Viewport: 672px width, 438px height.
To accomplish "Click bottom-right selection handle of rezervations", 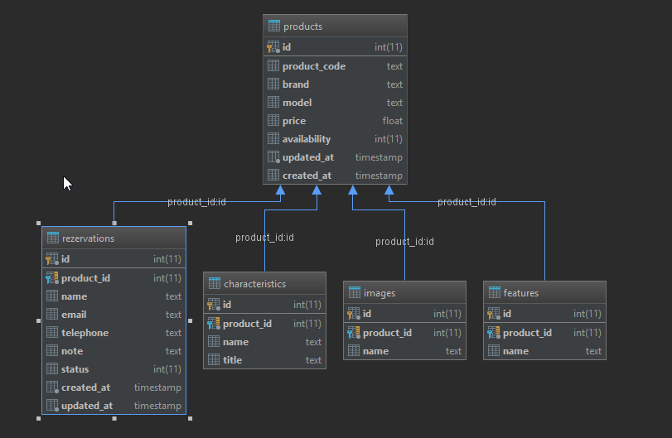I will tap(191, 418).
